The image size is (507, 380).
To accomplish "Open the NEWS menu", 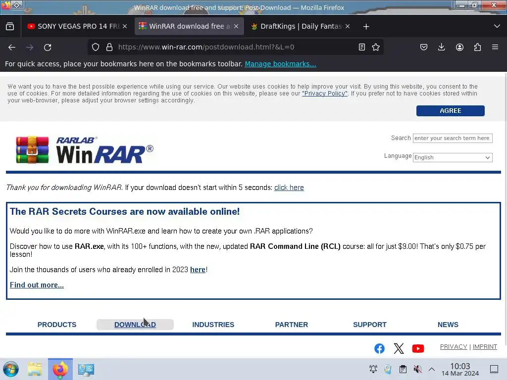I will pyautogui.click(x=448, y=325).
